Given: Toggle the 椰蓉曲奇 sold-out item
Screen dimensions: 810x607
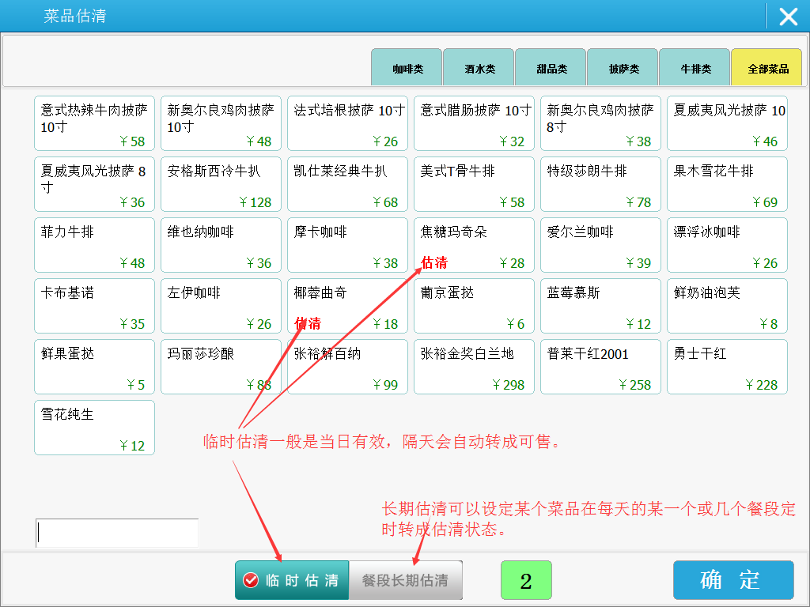Looking at the screenshot, I should (347, 305).
